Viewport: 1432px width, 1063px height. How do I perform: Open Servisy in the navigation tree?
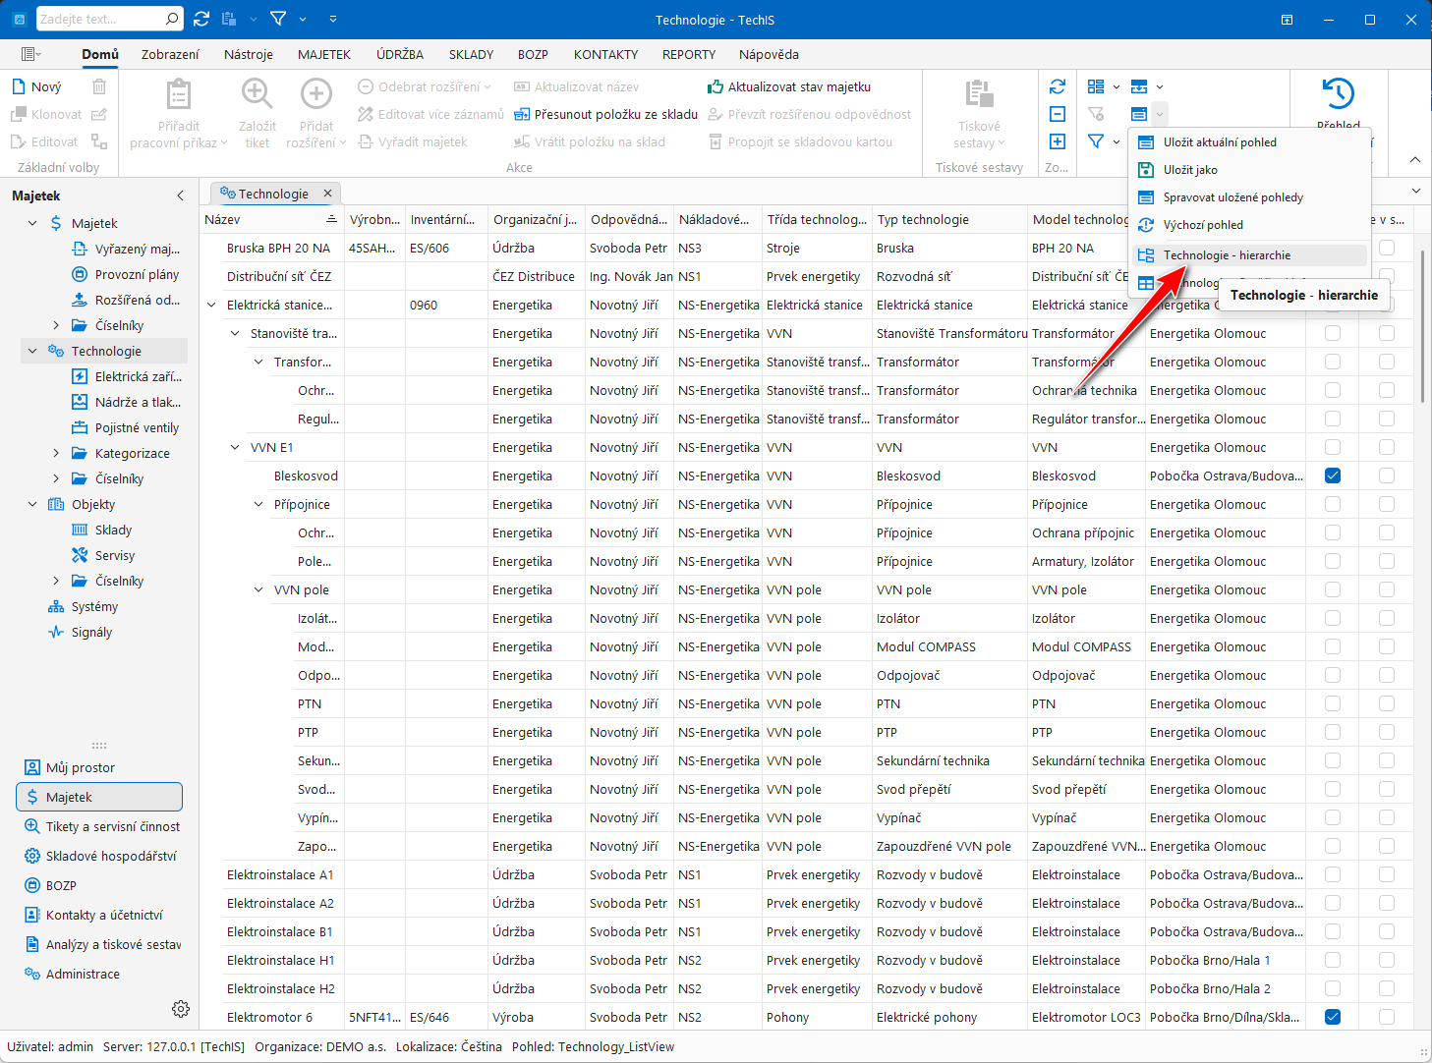103,555
